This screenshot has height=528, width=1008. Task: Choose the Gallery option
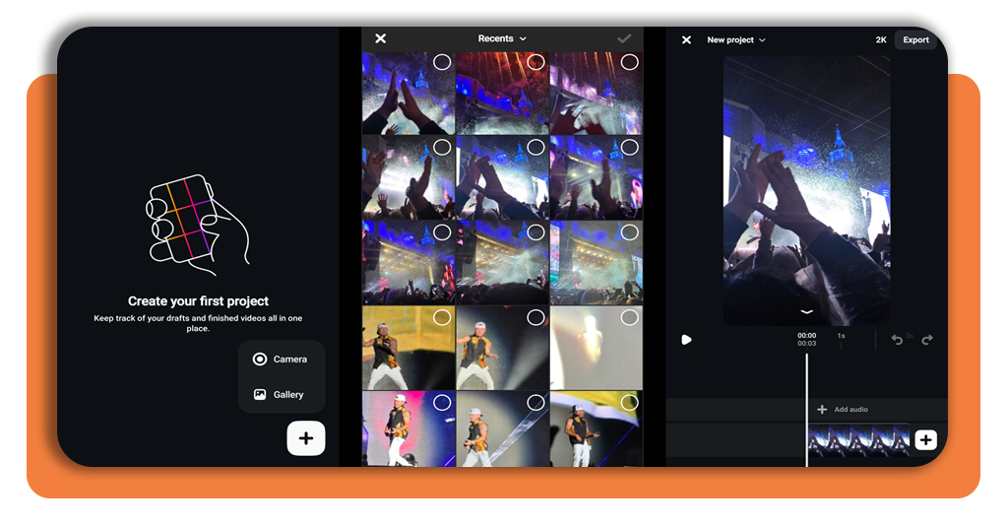tap(281, 394)
